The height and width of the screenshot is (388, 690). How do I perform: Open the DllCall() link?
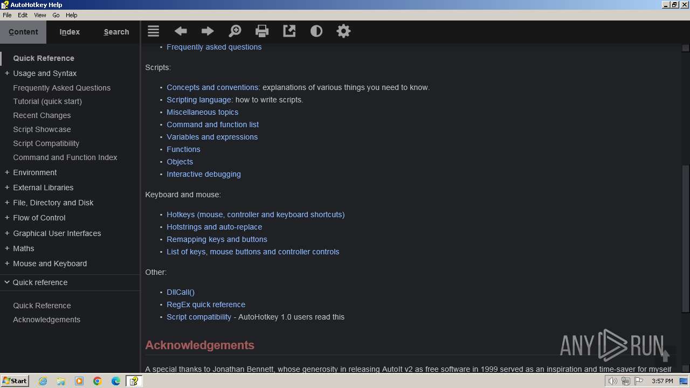tap(181, 292)
